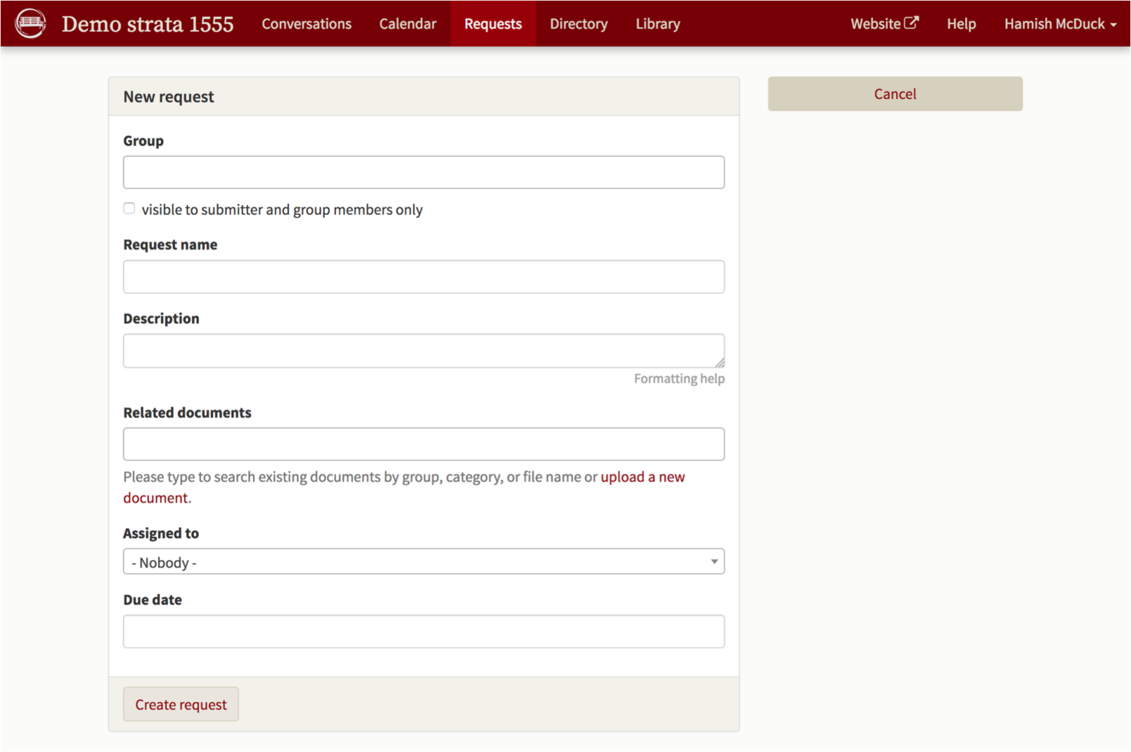Open the Help page
The width and height of the screenshot is (1131, 752).
(x=961, y=23)
